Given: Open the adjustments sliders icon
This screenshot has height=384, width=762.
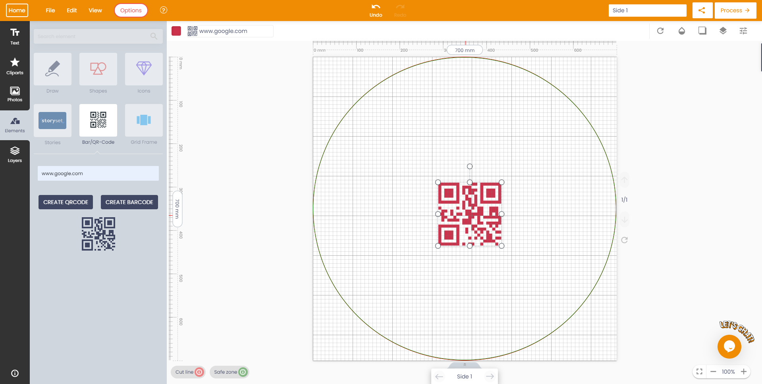Looking at the screenshot, I should (x=743, y=31).
